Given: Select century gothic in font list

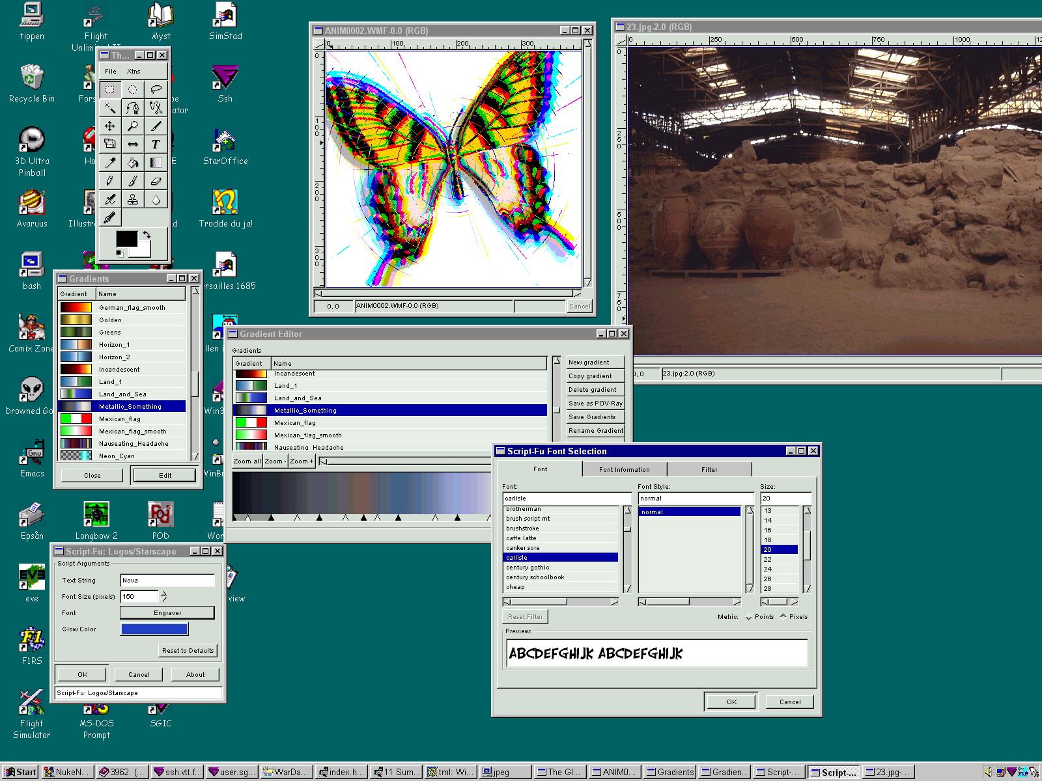Looking at the screenshot, I should [x=561, y=568].
